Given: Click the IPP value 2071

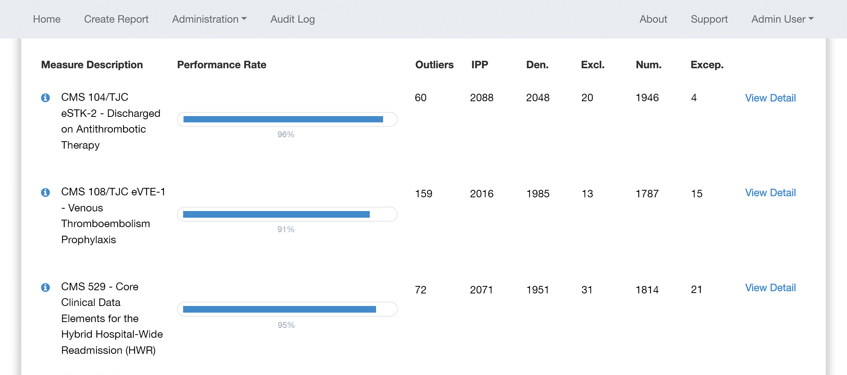Looking at the screenshot, I should tap(481, 290).
